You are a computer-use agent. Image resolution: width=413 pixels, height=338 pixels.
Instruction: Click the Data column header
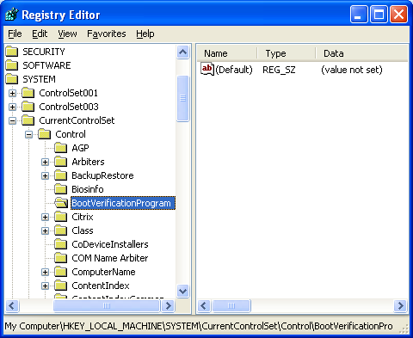tap(361, 53)
